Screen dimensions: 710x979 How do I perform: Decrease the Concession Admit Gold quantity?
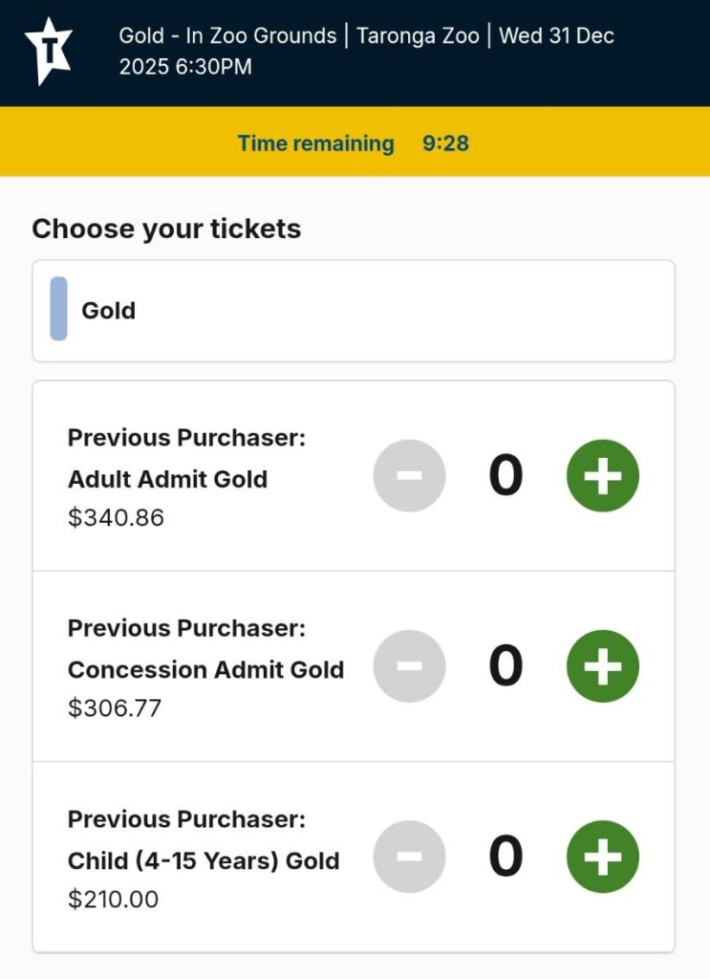[x=409, y=666]
